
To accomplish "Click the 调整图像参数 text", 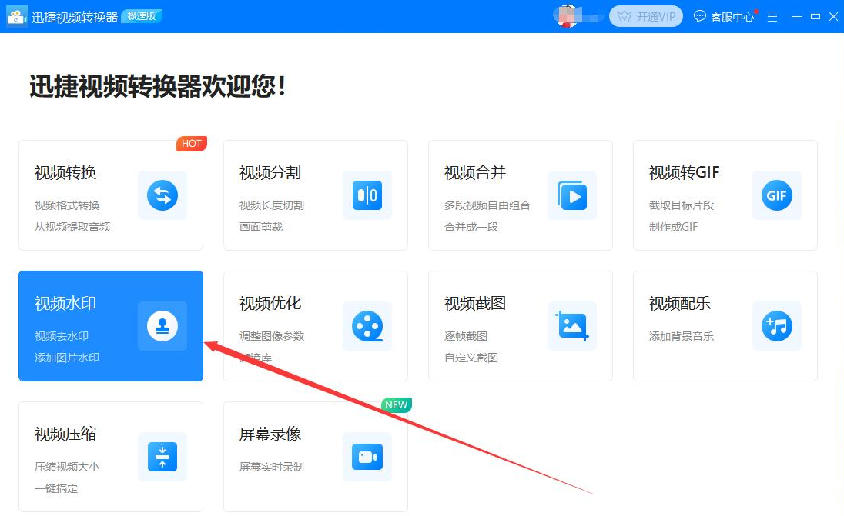I will (x=272, y=336).
